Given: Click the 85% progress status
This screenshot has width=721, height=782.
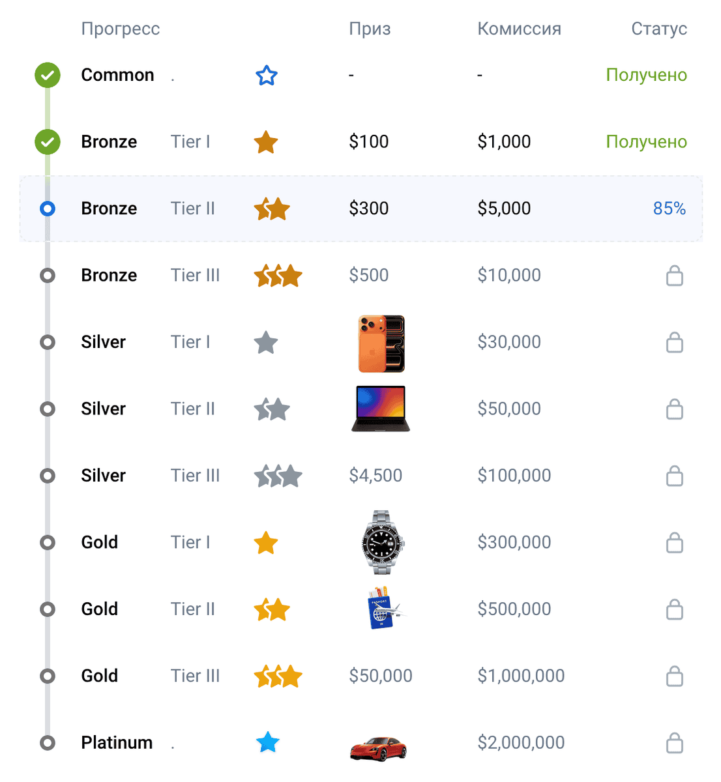Looking at the screenshot, I should [x=669, y=209].
